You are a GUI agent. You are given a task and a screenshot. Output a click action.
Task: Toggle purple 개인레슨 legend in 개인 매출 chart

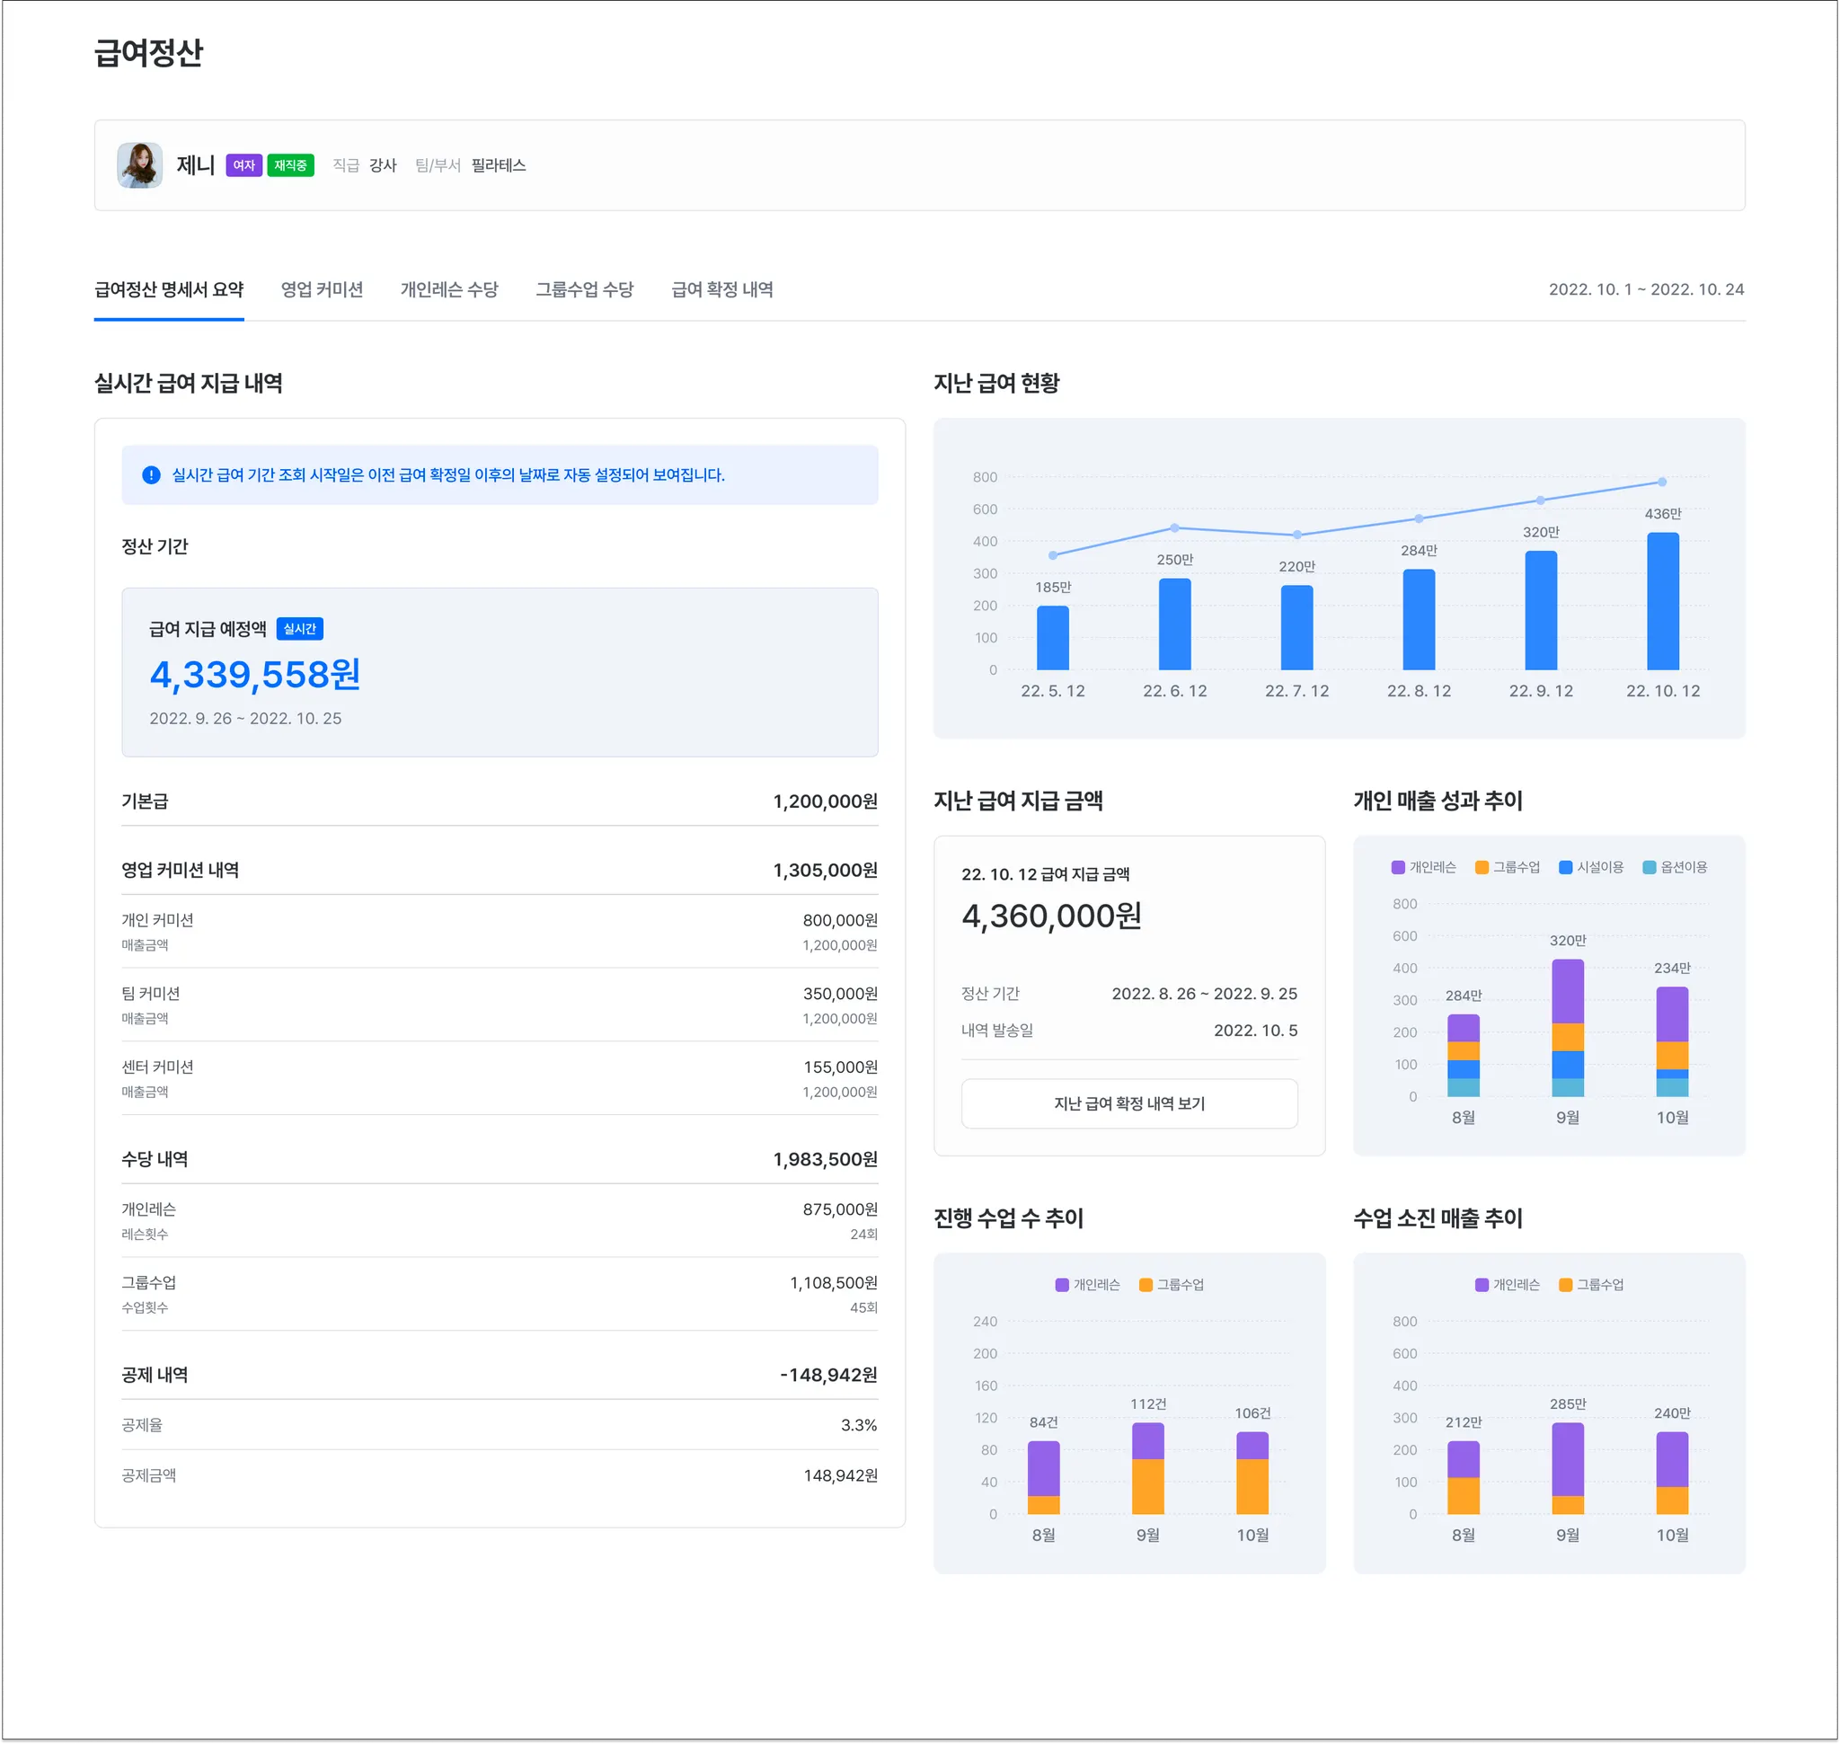(1397, 867)
